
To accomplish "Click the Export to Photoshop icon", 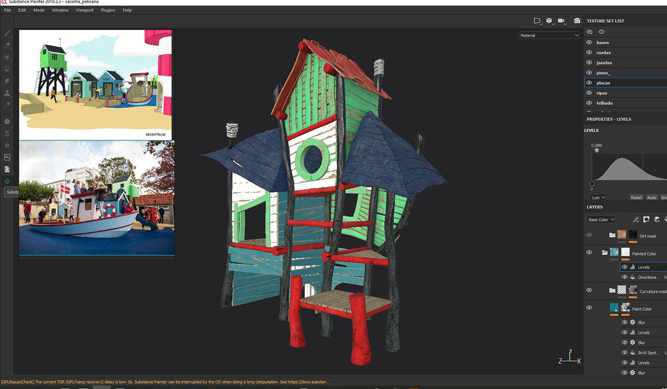I will (7, 157).
